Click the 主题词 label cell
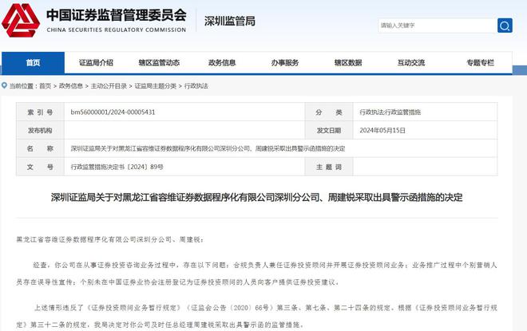Image resolution: width=527 pixels, height=331 pixels. (x=329, y=167)
